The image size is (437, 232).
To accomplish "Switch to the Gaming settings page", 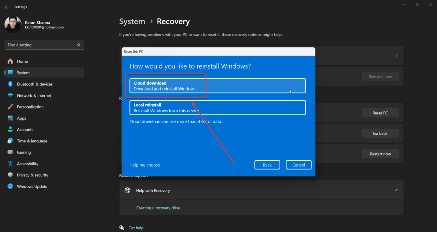I will click(24, 152).
